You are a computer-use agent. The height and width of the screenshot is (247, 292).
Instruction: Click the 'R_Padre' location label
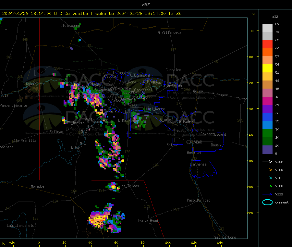click(186, 122)
